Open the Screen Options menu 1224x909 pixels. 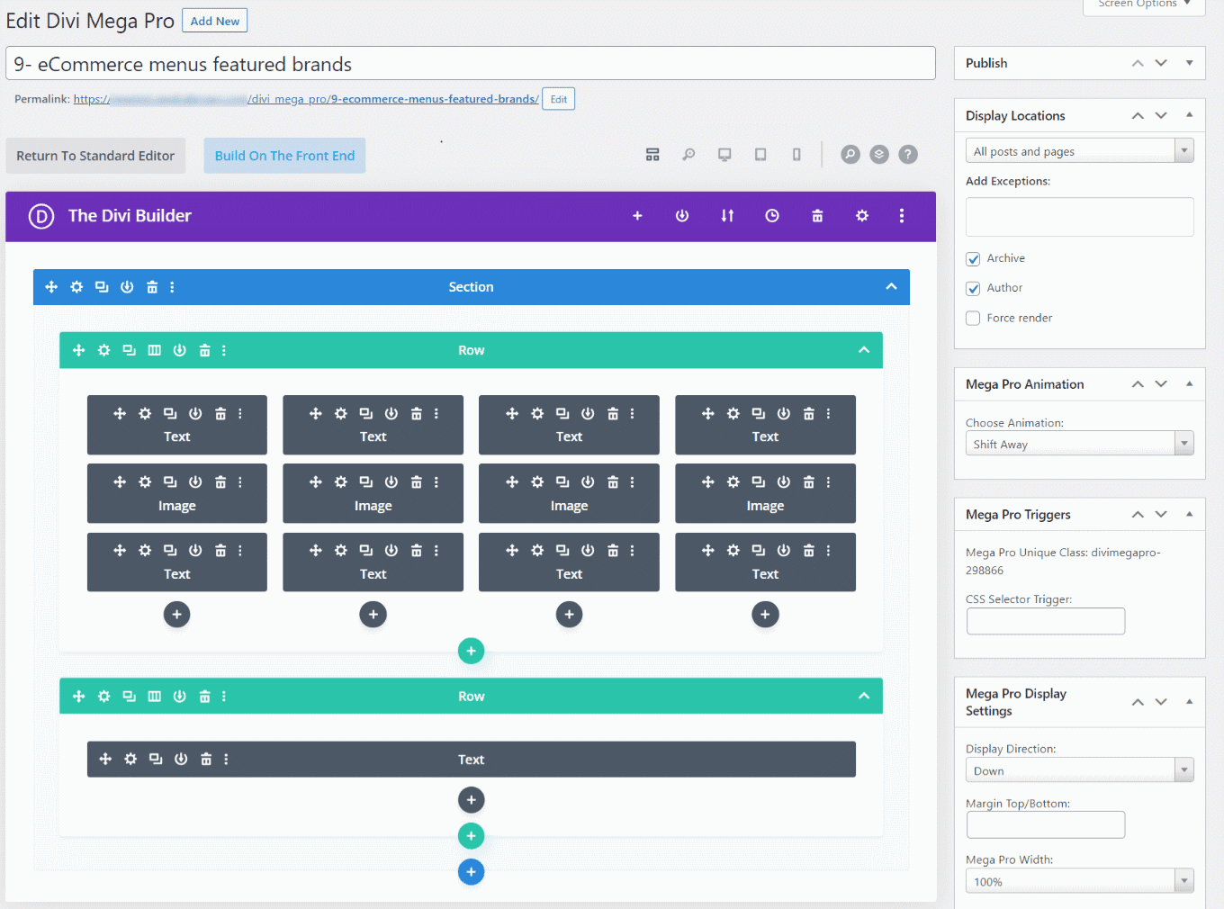coord(1144,4)
